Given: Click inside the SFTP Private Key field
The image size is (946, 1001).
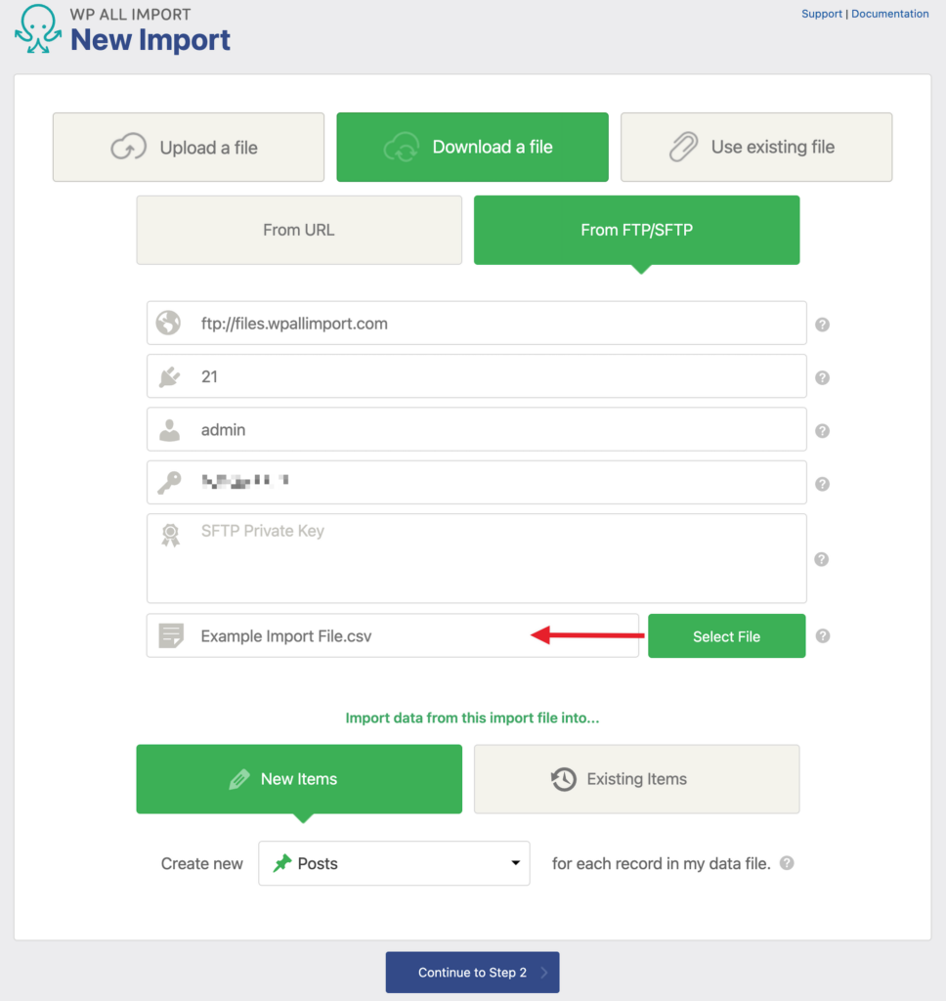Looking at the screenshot, I should point(476,557).
